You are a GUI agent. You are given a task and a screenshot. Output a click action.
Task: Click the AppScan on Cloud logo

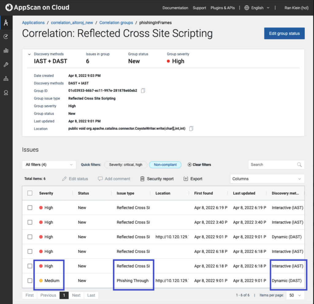click(37, 7)
